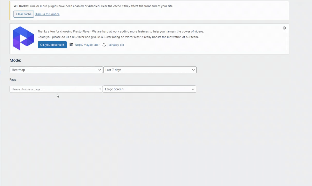Dismiss the WP Rocket notice

[47, 14]
